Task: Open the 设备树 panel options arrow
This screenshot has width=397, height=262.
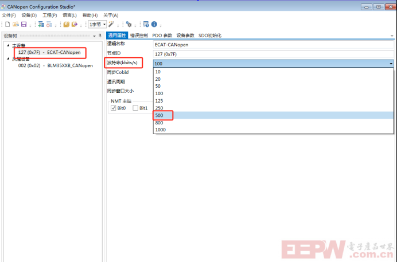Action: point(95,36)
